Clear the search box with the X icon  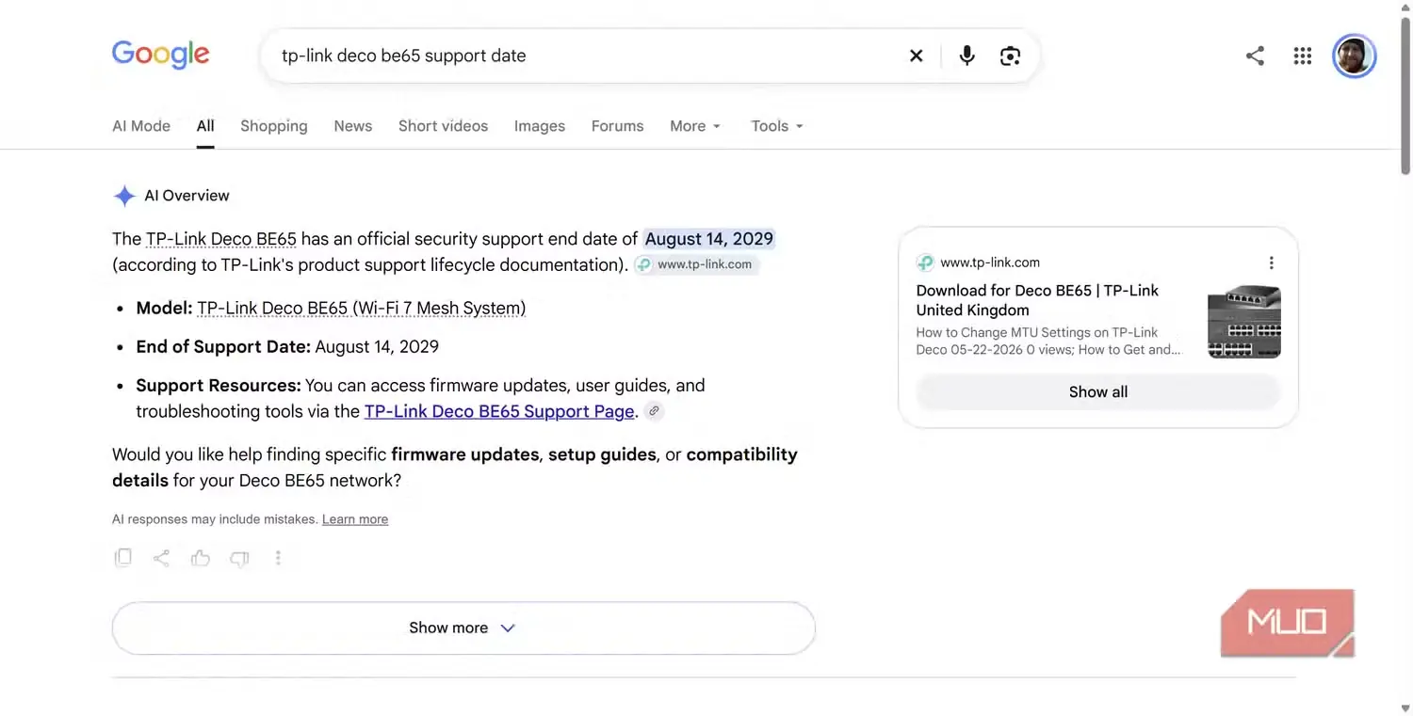916,56
